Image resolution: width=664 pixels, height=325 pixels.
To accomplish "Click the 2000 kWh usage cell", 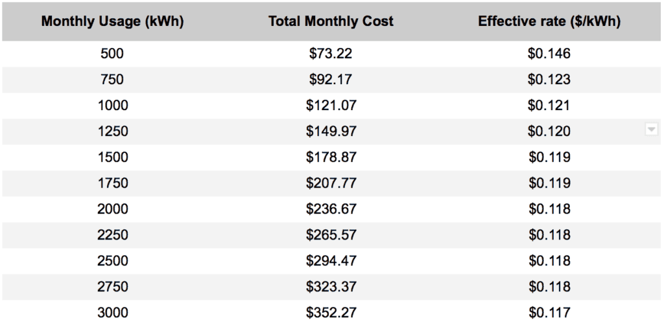I will coord(112,209).
